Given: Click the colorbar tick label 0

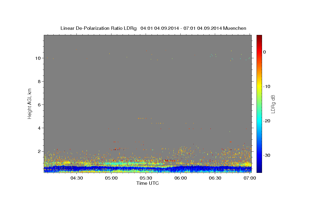Looking at the screenshot, I should [265, 52].
